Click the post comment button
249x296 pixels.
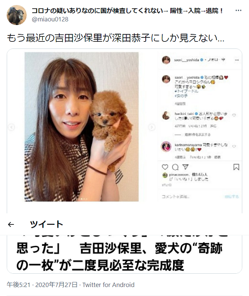coord(232,197)
